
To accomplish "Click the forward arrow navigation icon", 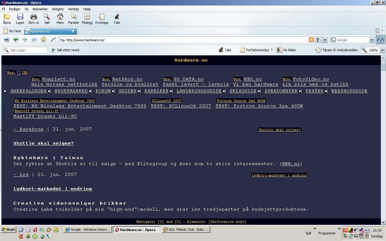I will pos(25,40).
